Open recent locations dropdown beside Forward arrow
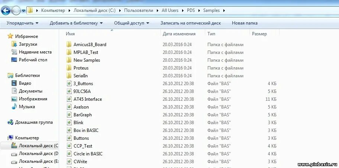The image size is (339, 168). (23, 10)
